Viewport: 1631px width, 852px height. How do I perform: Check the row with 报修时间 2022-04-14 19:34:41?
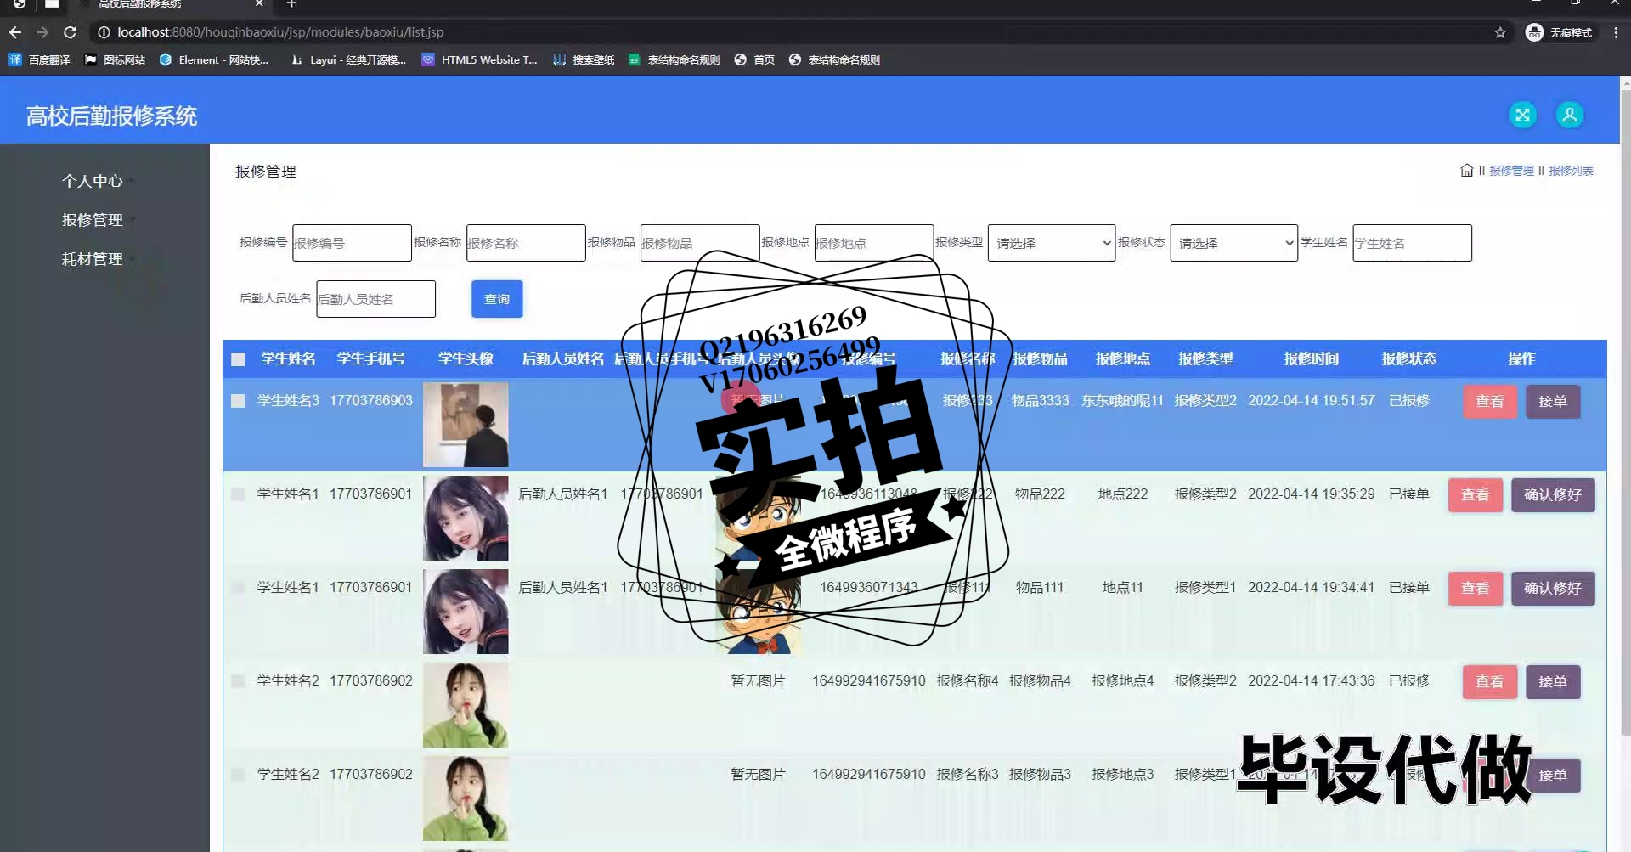(x=238, y=588)
